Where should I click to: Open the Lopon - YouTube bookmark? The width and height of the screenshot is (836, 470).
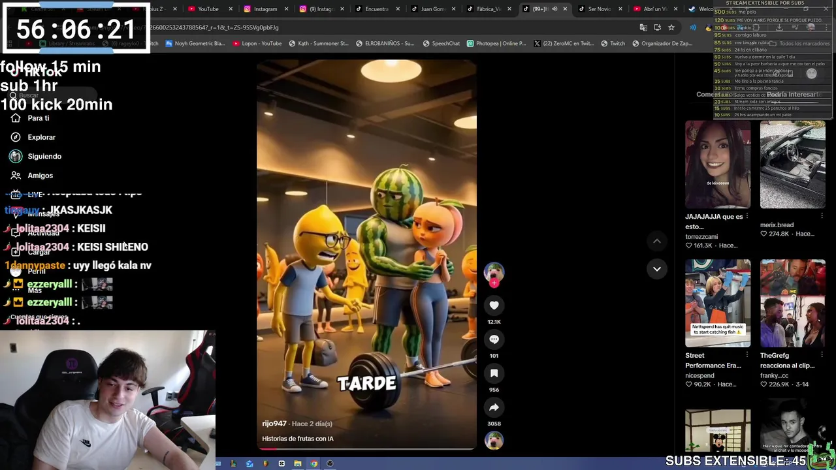point(257,44)
